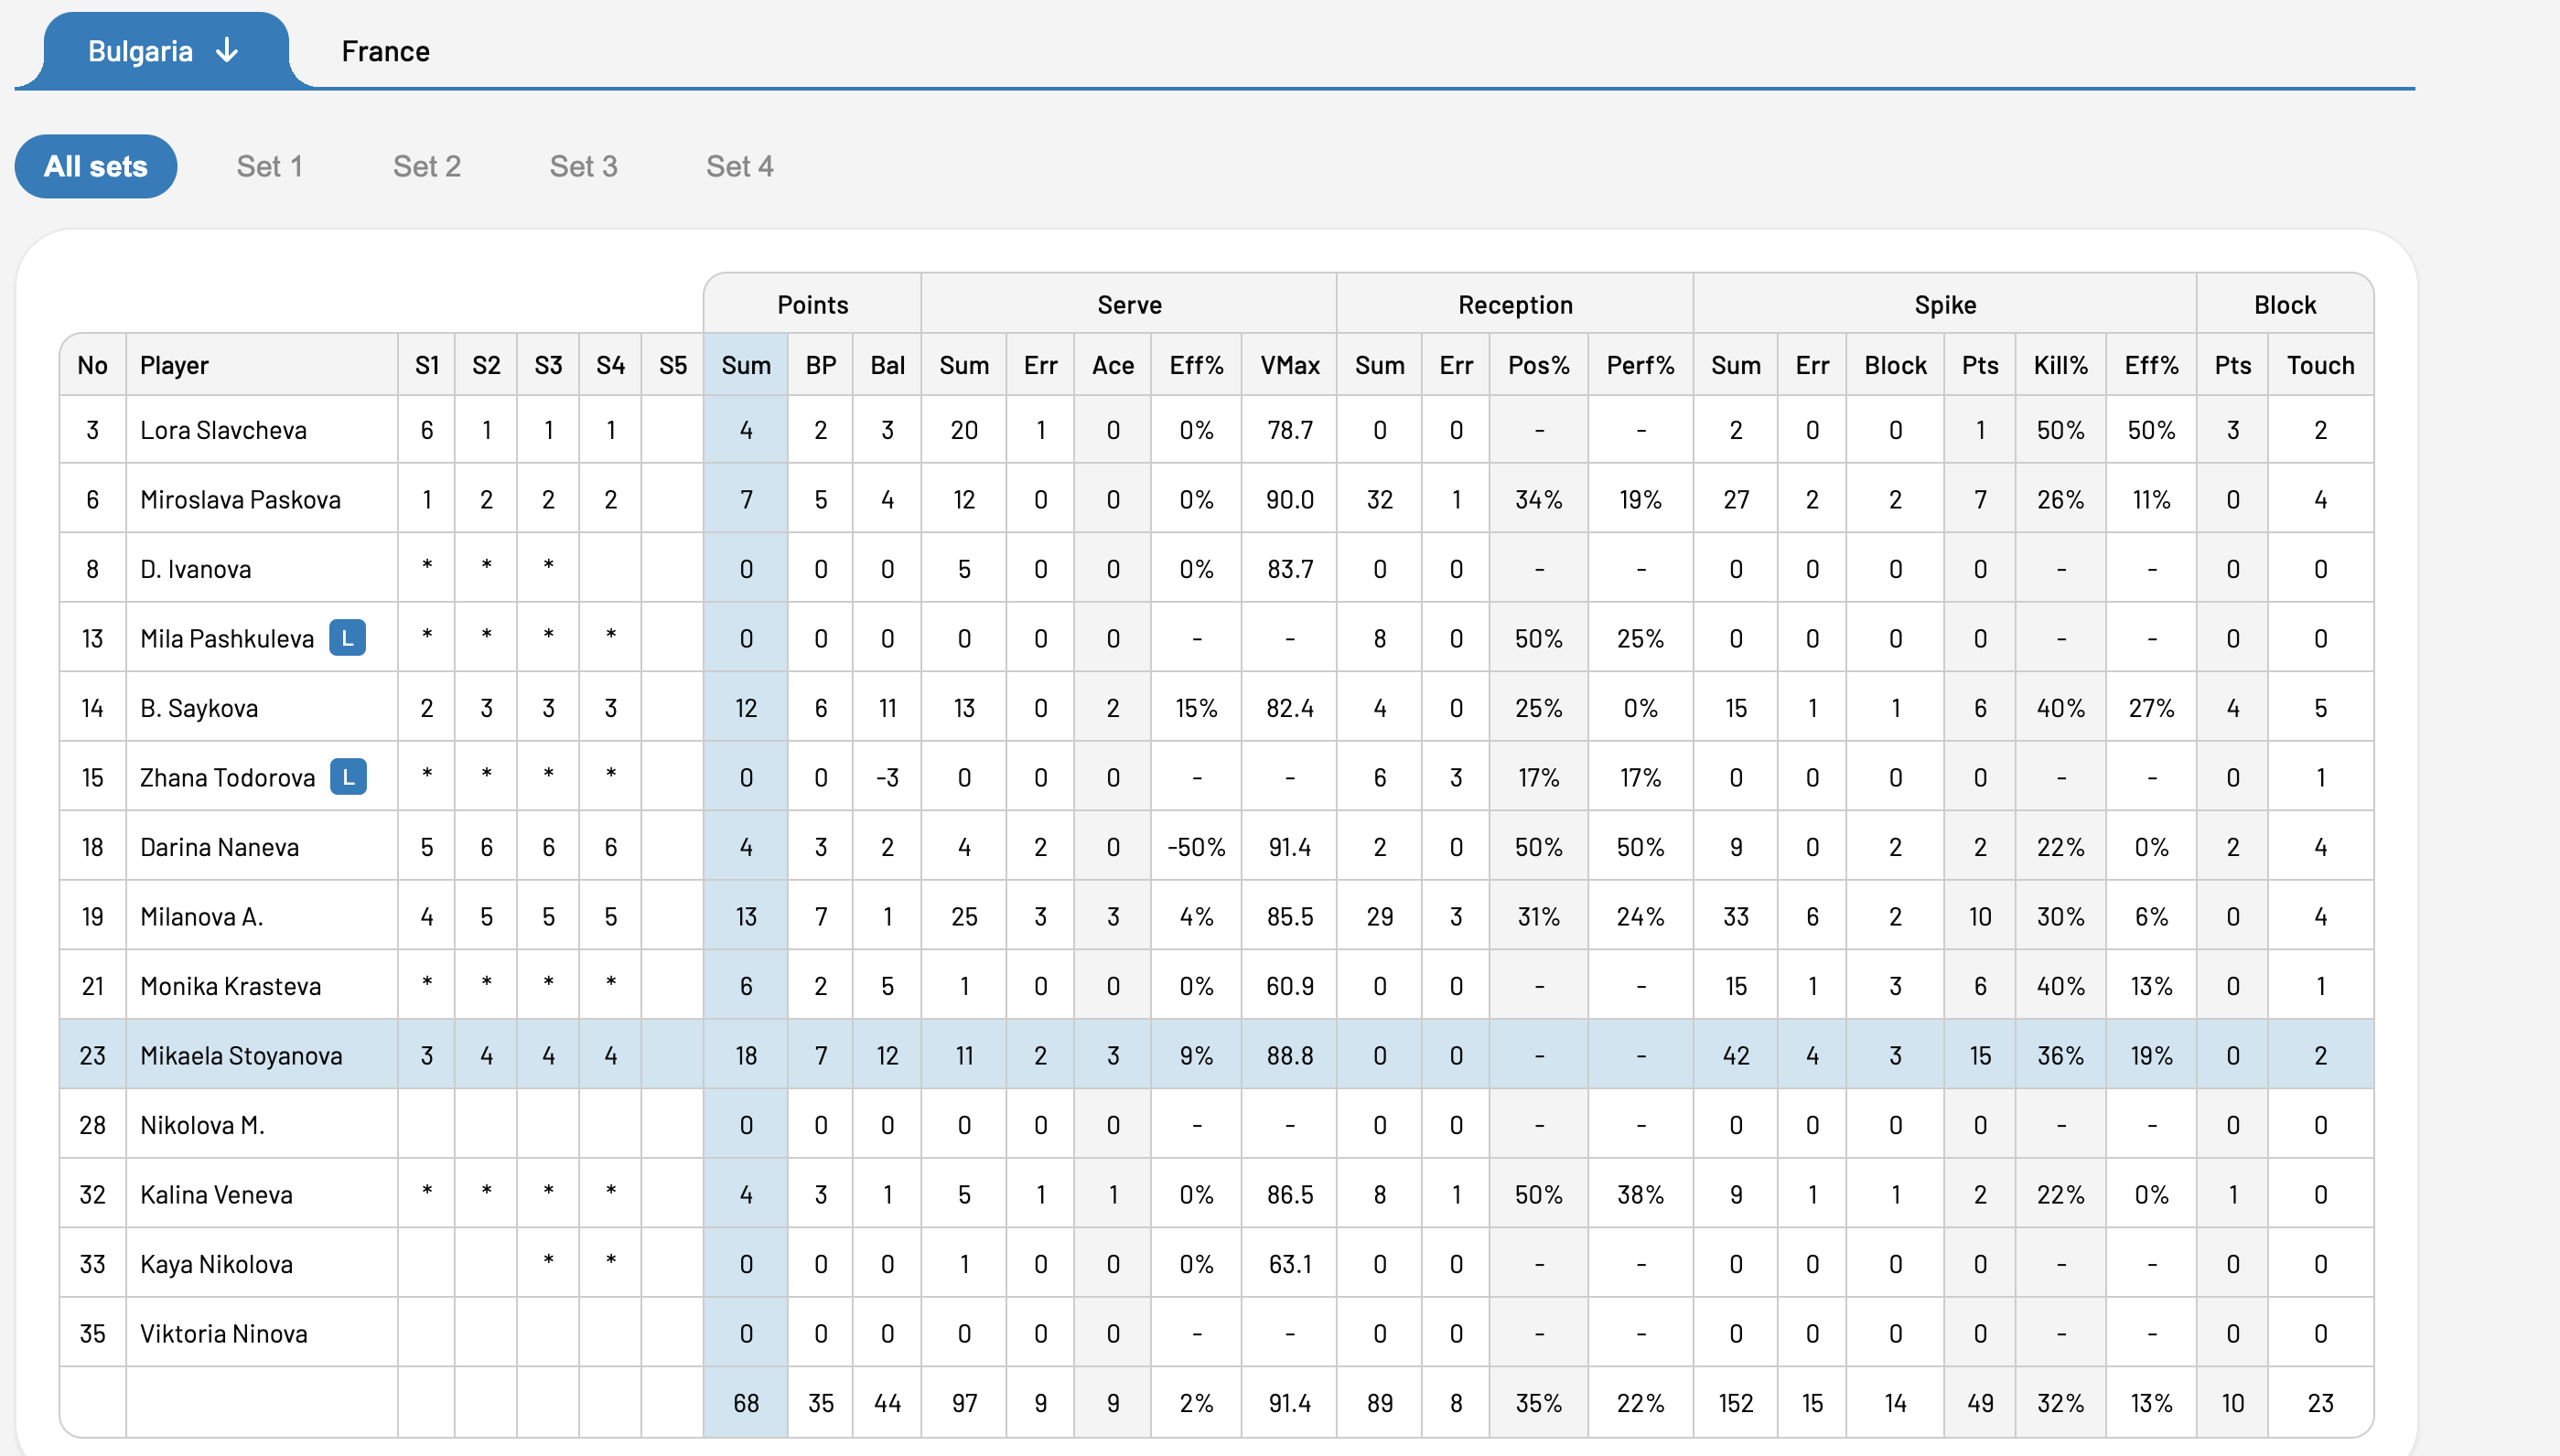Switch to Set 2 statistics
This screenshot has height=1456, width=2560.
point(427,166)
